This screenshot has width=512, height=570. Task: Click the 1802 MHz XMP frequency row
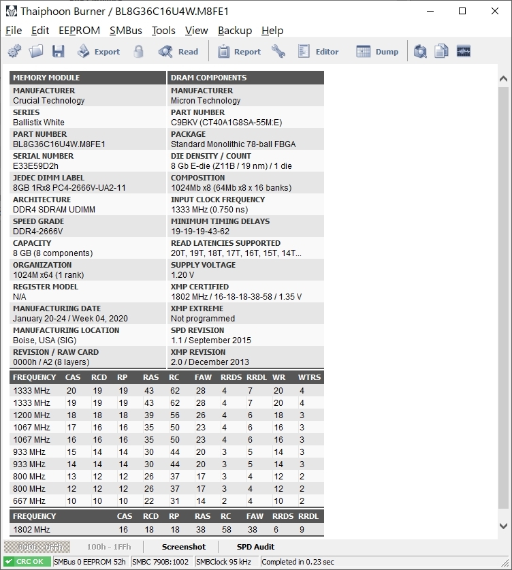[x=166, y=530]
